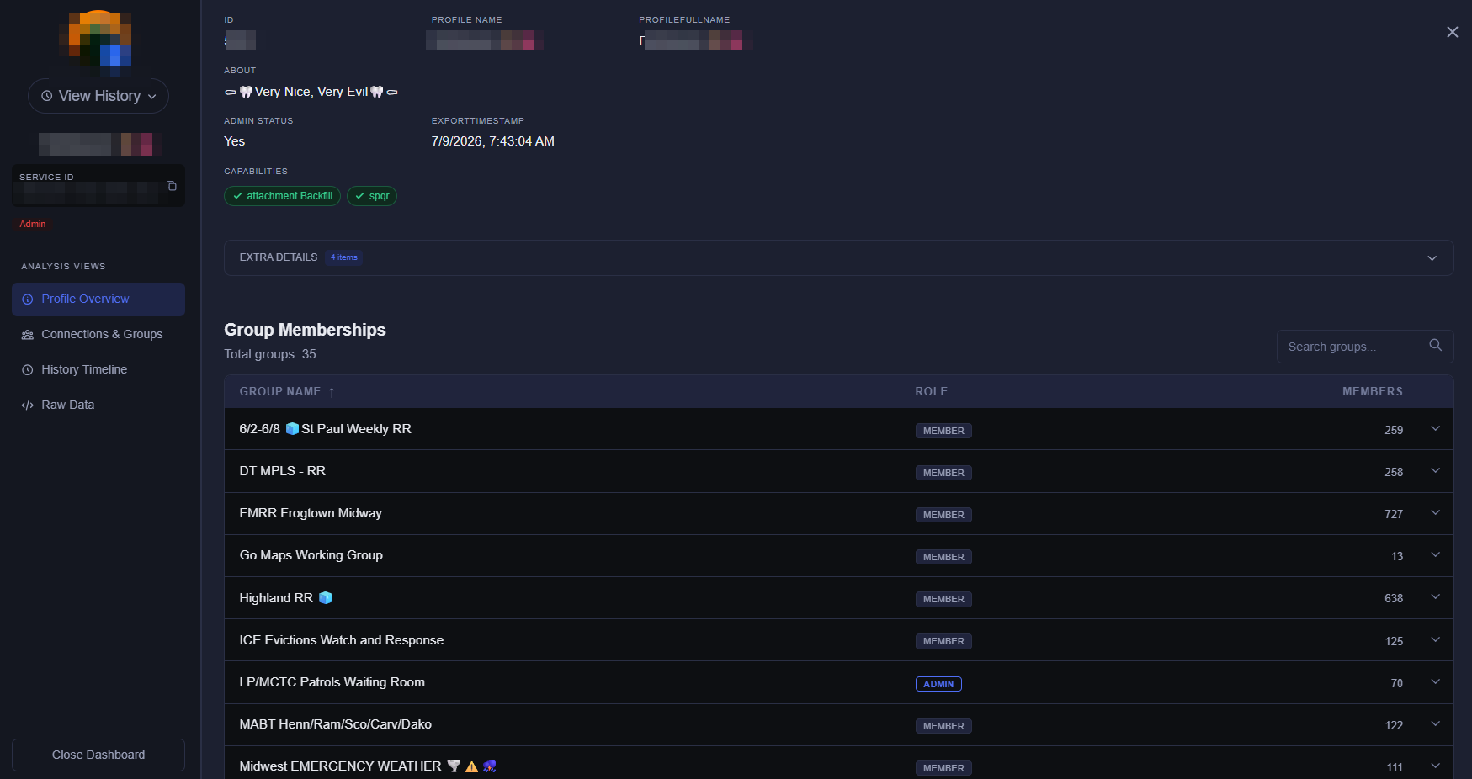Expand MABT Henn/Ram/Sco/Carv/Dako row chevron
Screen dimensions: 1472x779
[x=1435, y=724]
